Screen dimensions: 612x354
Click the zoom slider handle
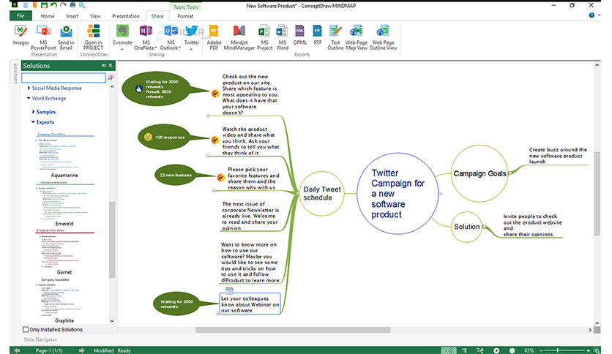(x=557, y=350)
